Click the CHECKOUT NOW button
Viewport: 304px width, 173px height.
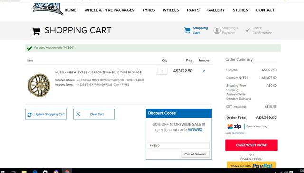click(251, 145)
